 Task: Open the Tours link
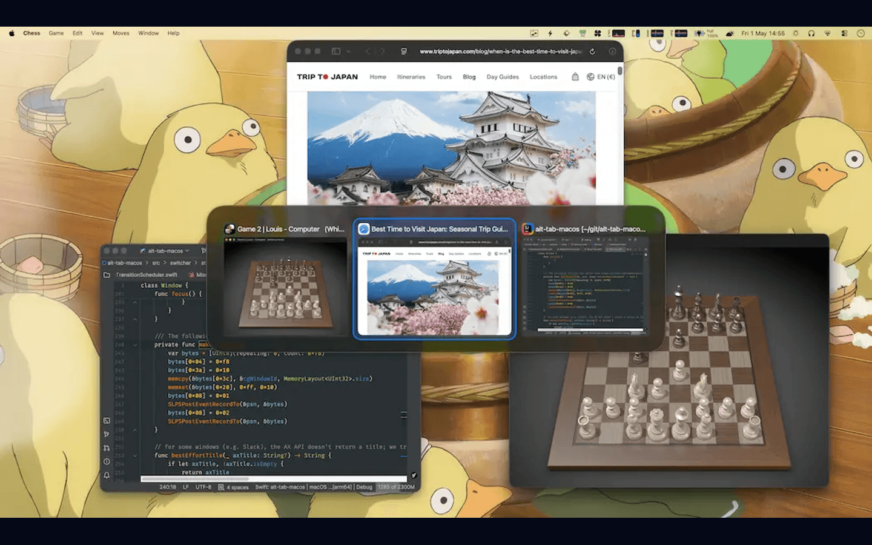[444, 77]
